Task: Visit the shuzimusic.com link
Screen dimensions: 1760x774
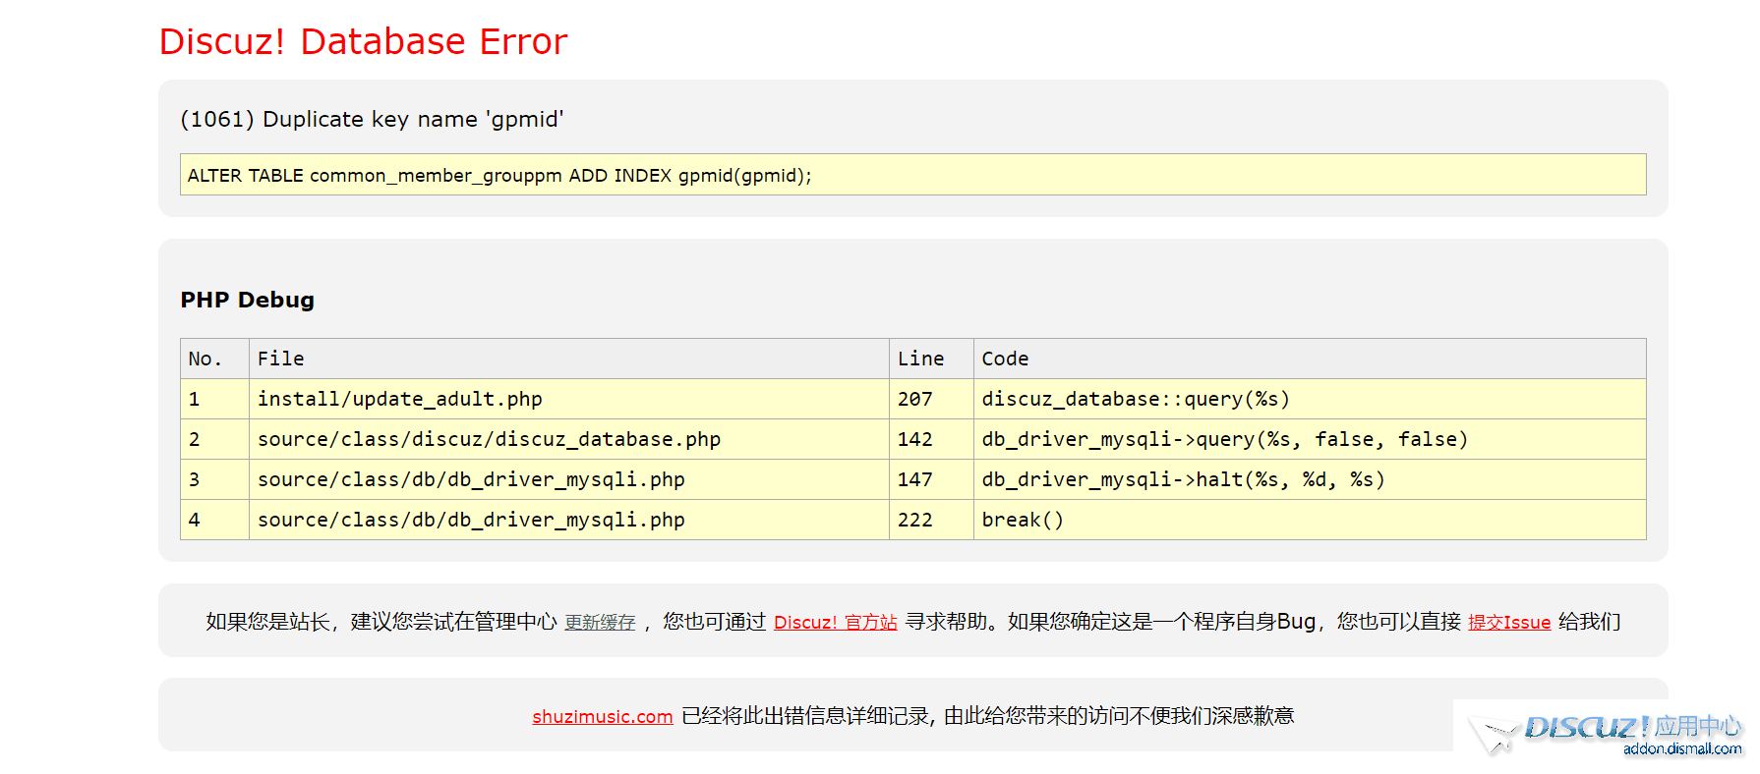Action: [602, 717]
